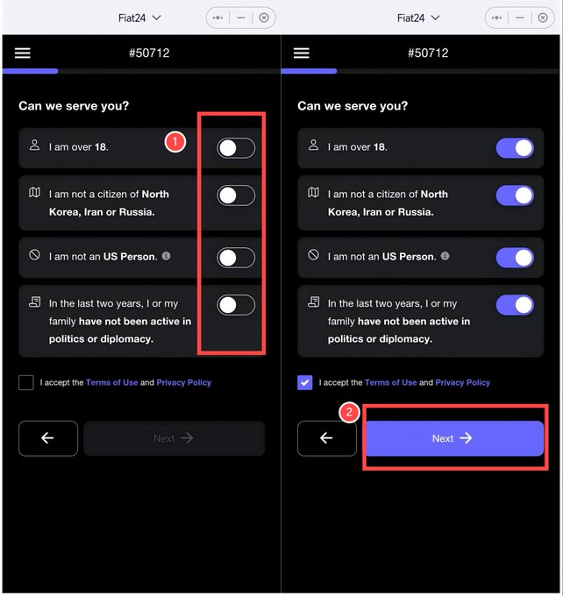The image size is (563, 596).
Task: Check the accept Terms checkbox in left panel
Action: coord(25,382)
